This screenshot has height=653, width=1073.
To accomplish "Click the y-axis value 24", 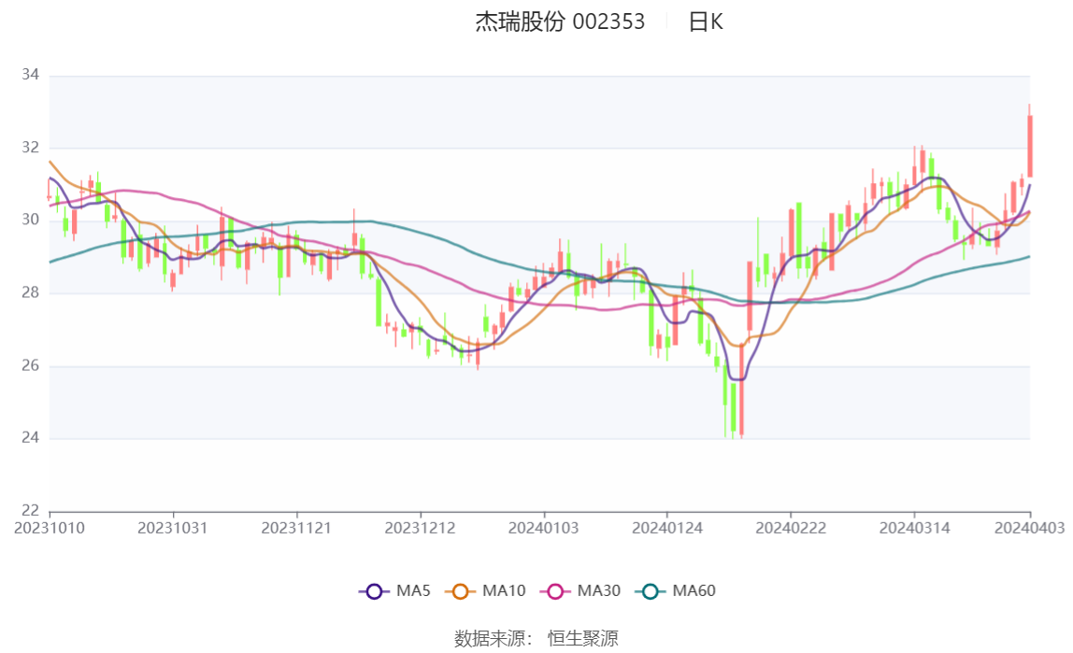I will coord(30,437).
